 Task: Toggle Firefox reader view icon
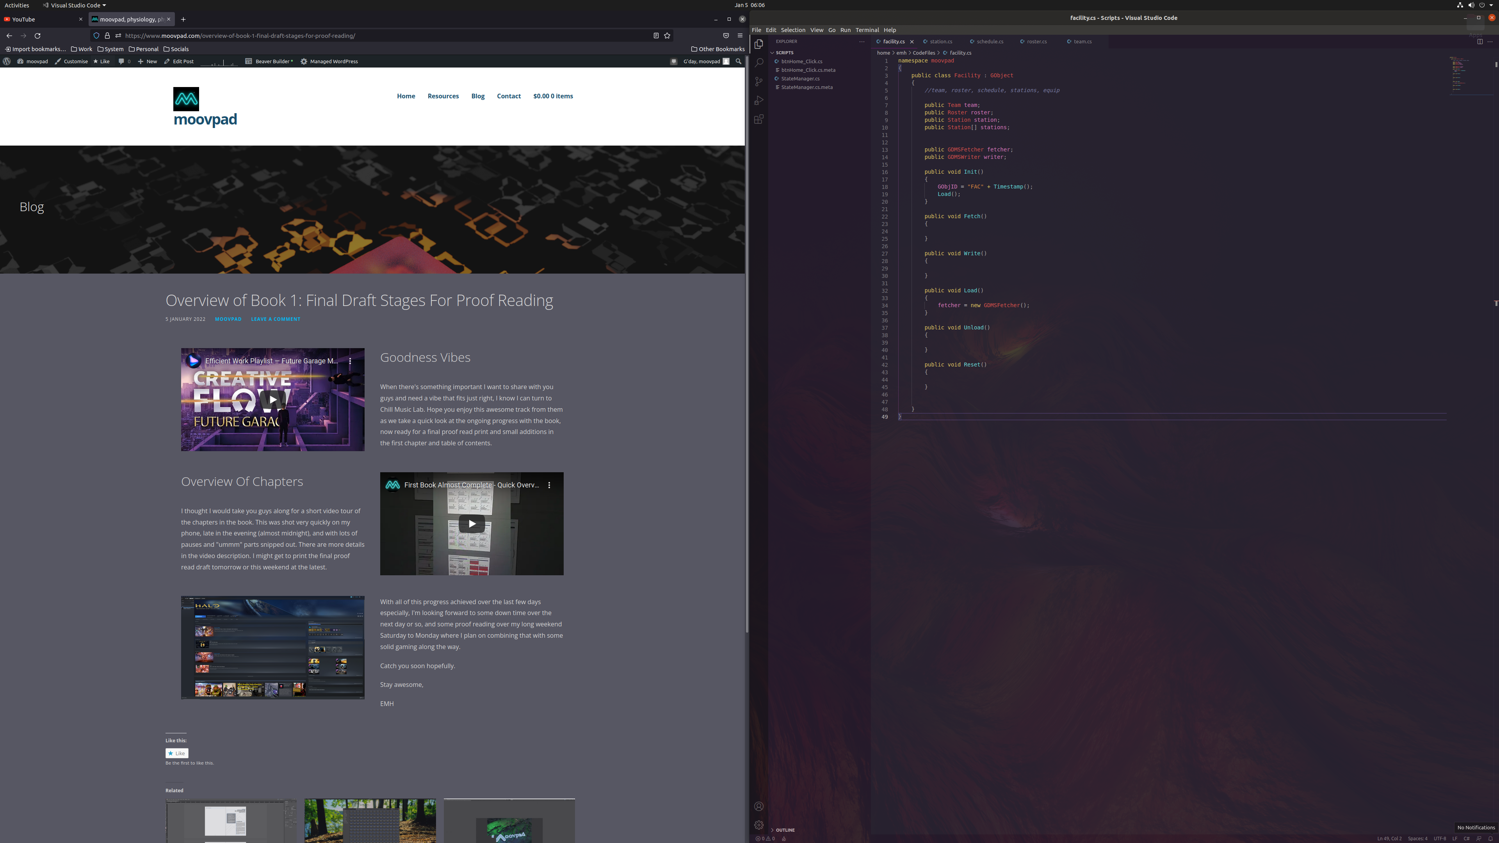656,36
